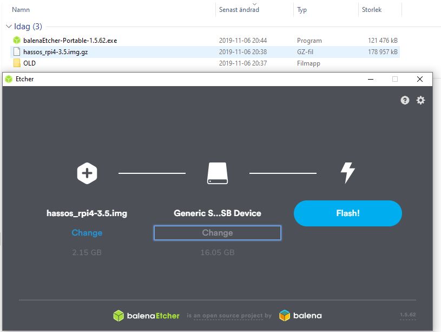The width and height of the screenshot is (441, 332).
Task: Select hassos_rpi4-3.5.img.gz file name
Action: [x=55, y=52]
